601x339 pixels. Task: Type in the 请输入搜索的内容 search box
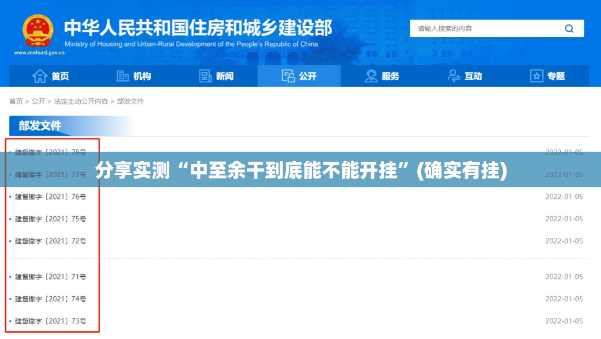pyautogui.click(x=484, y=29)
